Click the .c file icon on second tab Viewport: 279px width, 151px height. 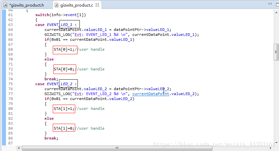point(56,5)
